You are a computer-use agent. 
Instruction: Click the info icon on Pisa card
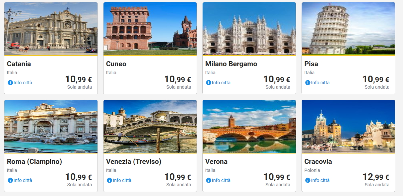(x=308, y=83)
